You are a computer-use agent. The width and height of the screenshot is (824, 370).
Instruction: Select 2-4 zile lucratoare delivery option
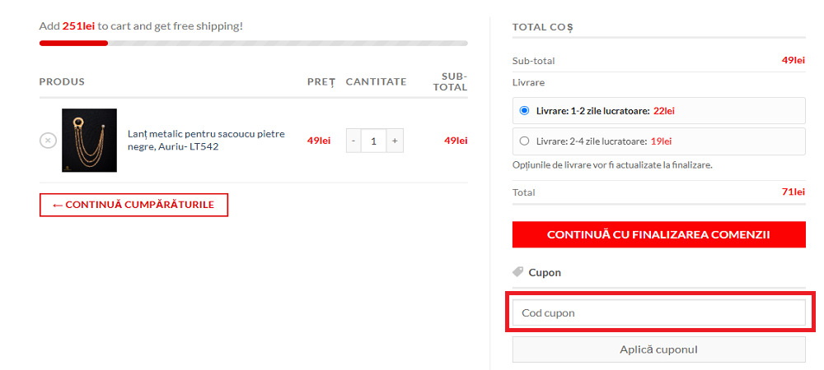coord(524,141)
